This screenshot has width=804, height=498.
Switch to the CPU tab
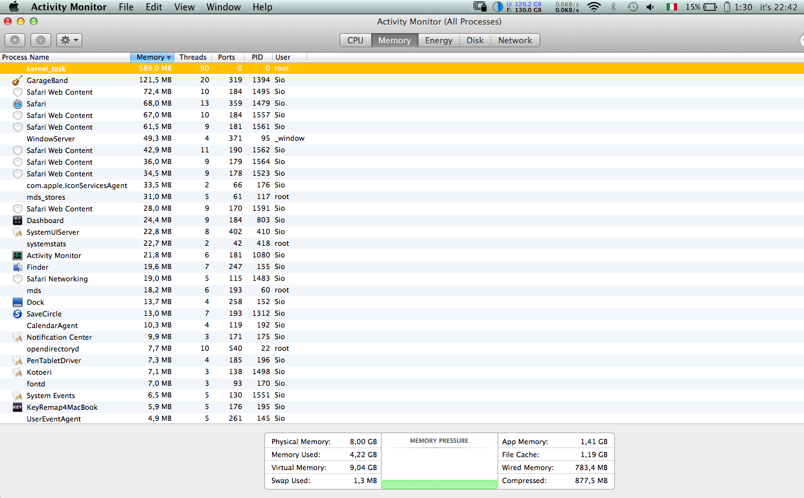coord(355,40)
